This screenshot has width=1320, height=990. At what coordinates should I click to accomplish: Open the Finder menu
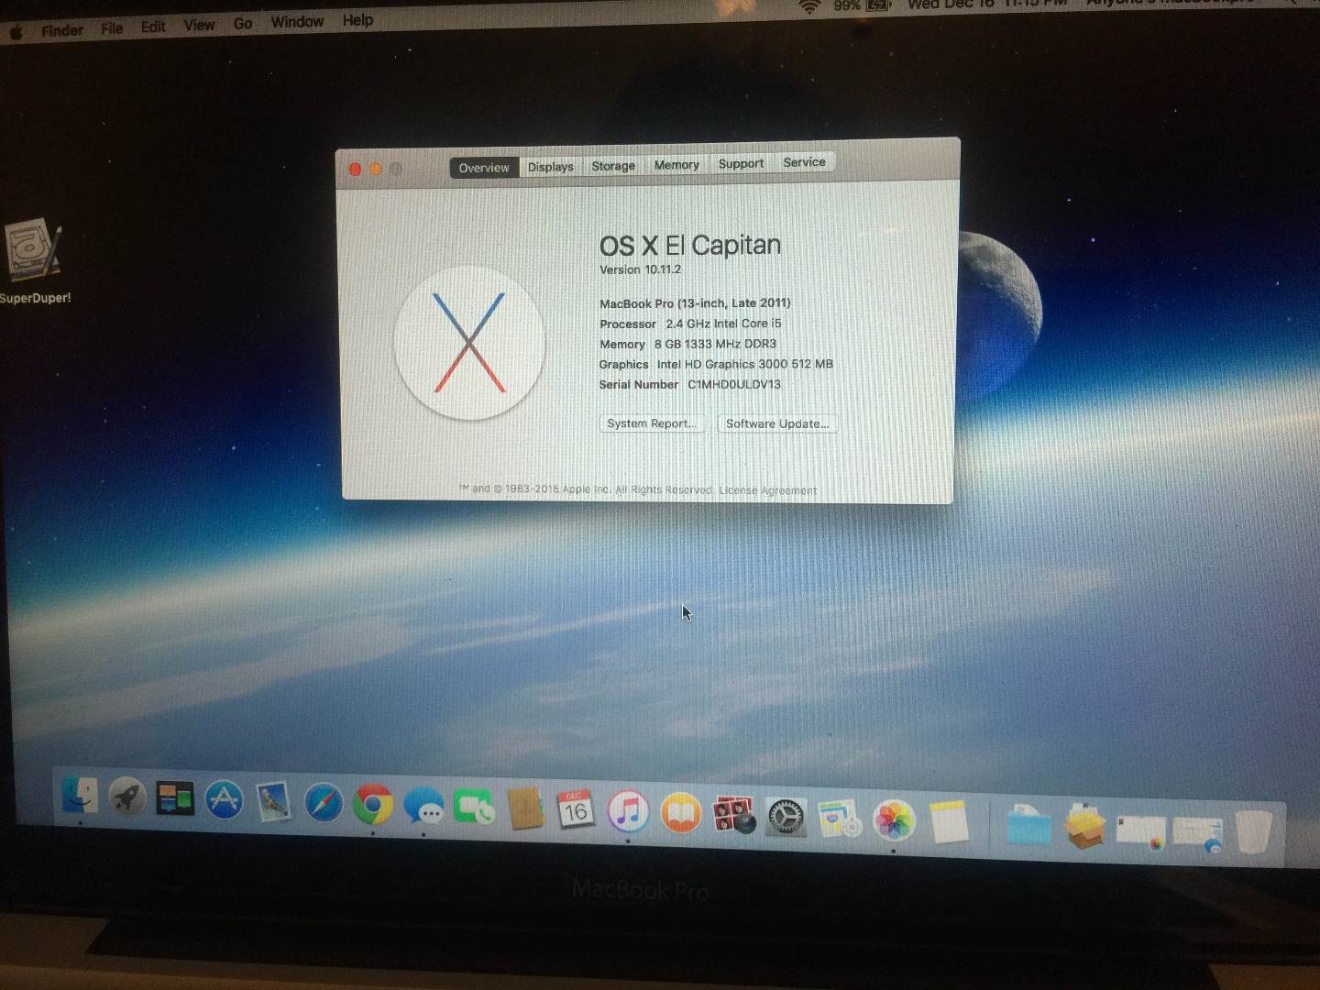coord(62,30)
